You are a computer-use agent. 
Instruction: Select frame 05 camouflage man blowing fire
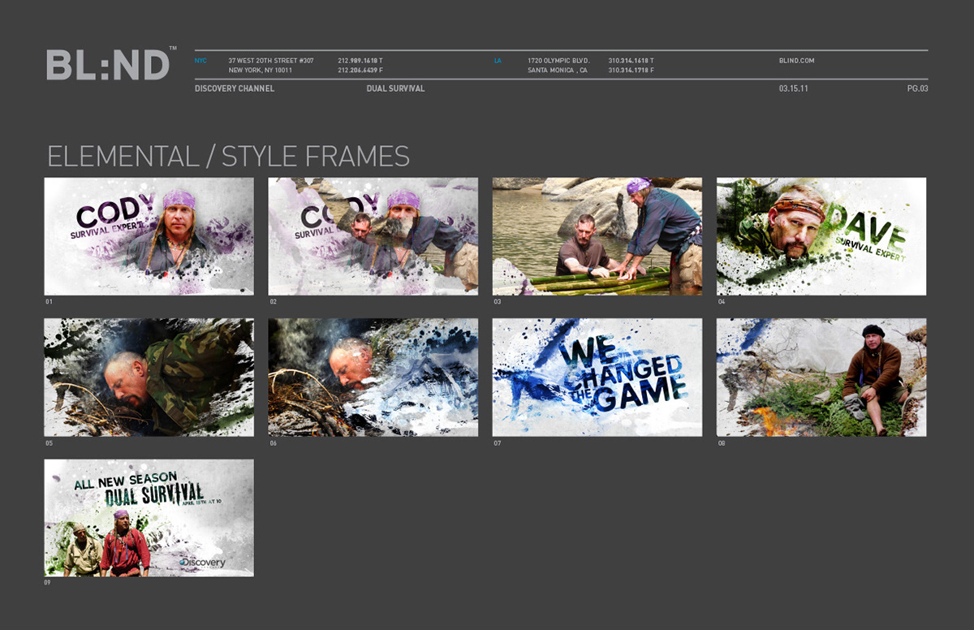[x=149, y=378]
